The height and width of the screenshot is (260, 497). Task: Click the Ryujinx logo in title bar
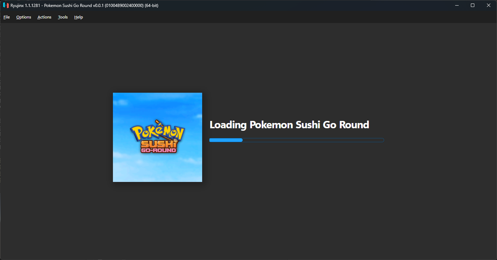6,5
